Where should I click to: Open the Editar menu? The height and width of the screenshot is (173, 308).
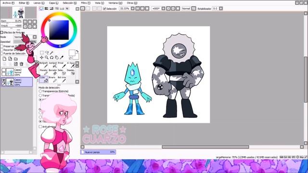tap(24, 3)
